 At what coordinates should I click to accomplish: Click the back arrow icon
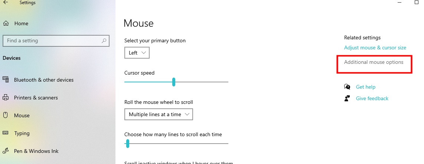pos(6,2)
